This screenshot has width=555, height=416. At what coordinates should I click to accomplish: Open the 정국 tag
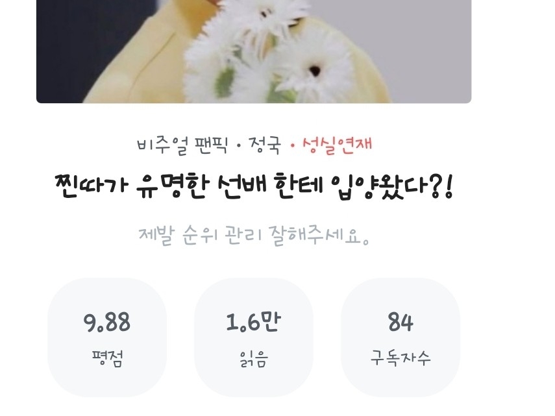click(265, 145)
